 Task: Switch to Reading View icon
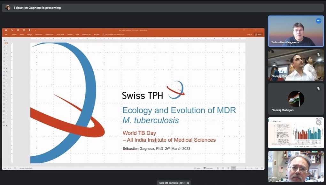click(228, 168)
